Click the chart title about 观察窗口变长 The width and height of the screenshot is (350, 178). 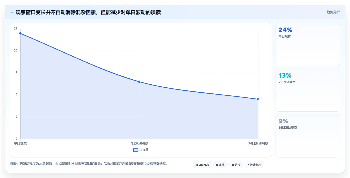(88, 12)
